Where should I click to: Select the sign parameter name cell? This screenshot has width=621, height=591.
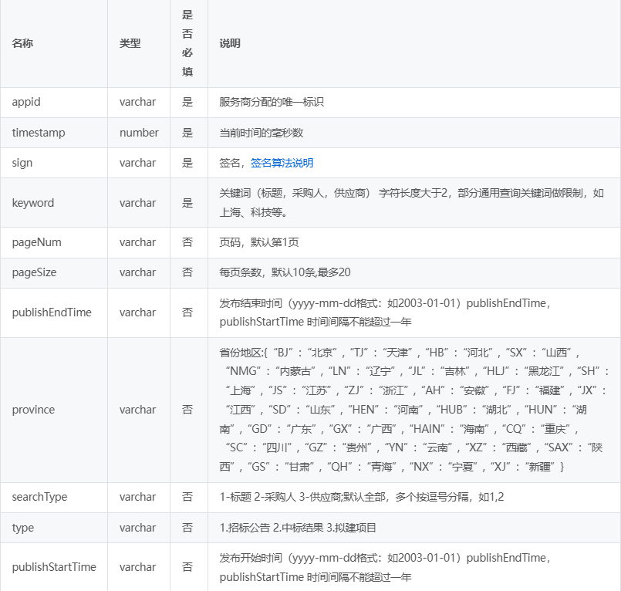pyautogui.click(x=22, y=163)
